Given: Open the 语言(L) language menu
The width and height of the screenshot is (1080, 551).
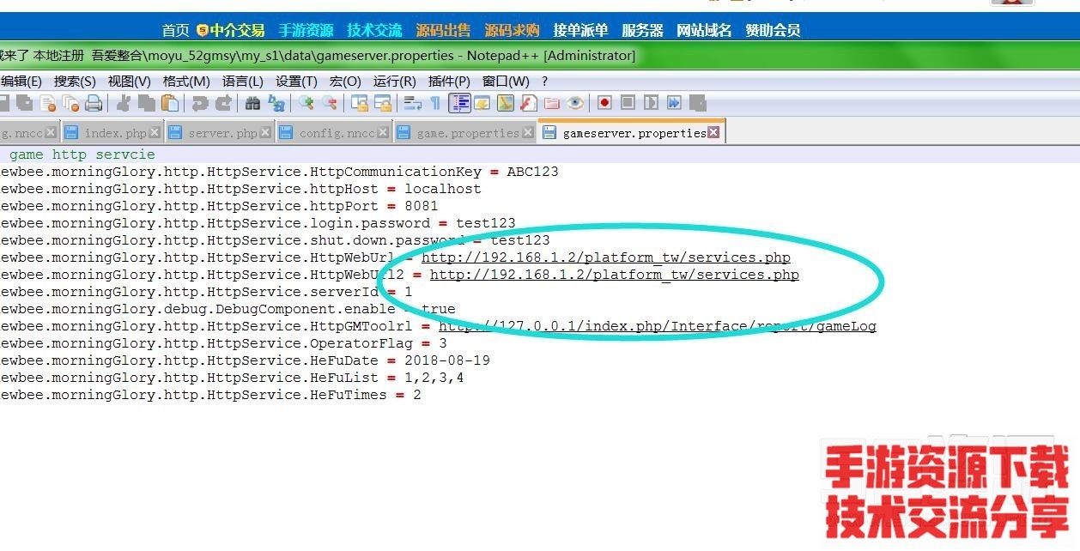Looking at the screenshot, I should click(243, 82).
